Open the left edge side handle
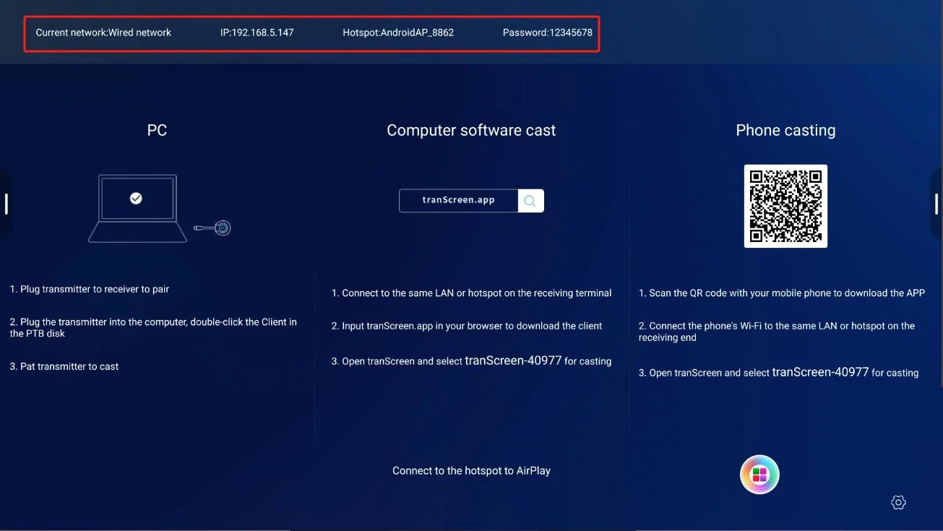 [x=6, y=204]
